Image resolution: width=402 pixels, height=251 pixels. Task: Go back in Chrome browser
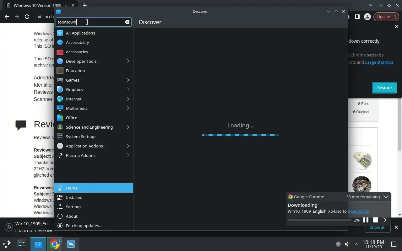pyautogui.click(x=7, y=17)
